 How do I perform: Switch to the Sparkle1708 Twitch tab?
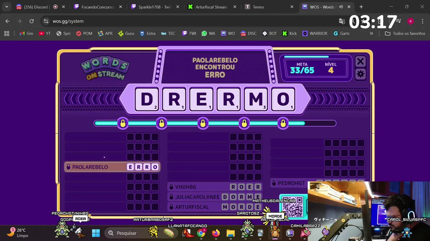155,7
